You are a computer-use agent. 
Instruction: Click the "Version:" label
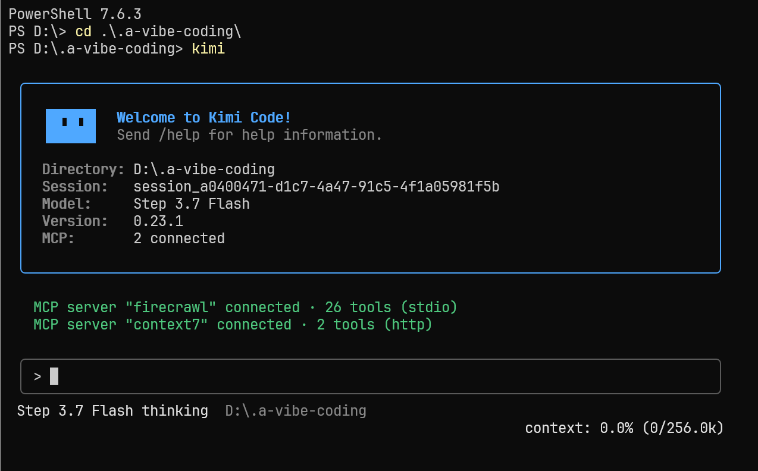(x=75, y=221)
